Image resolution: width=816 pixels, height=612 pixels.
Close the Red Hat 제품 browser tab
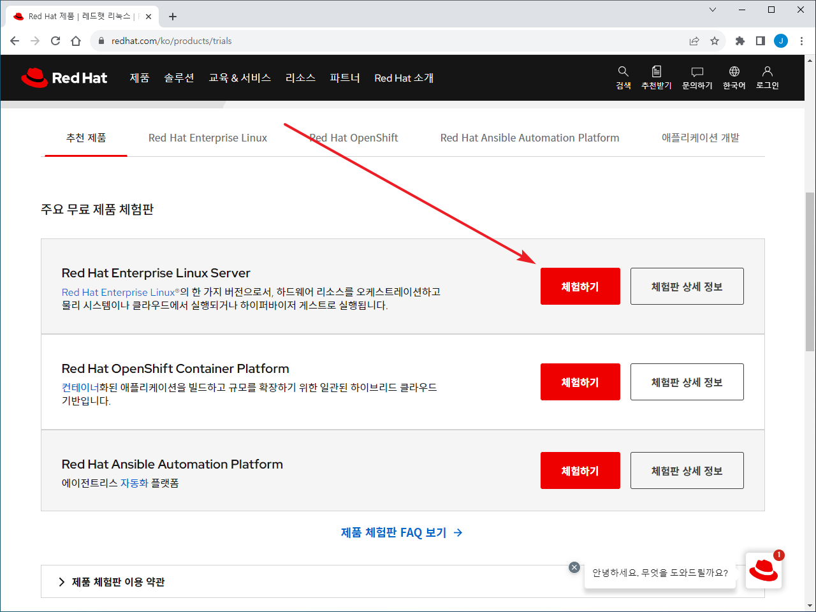149,17
